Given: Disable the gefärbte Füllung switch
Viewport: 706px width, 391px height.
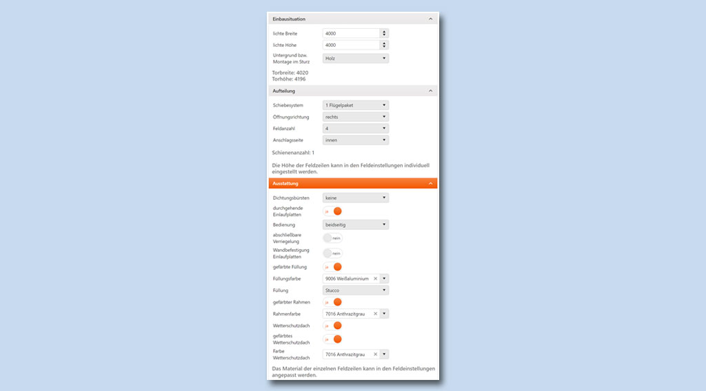Looking at the screenshot, I should (333, 266).
